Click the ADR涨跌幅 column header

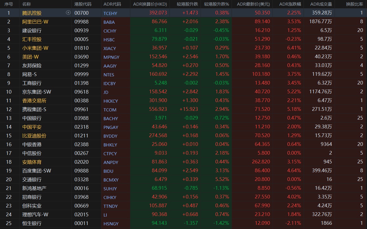290,4
